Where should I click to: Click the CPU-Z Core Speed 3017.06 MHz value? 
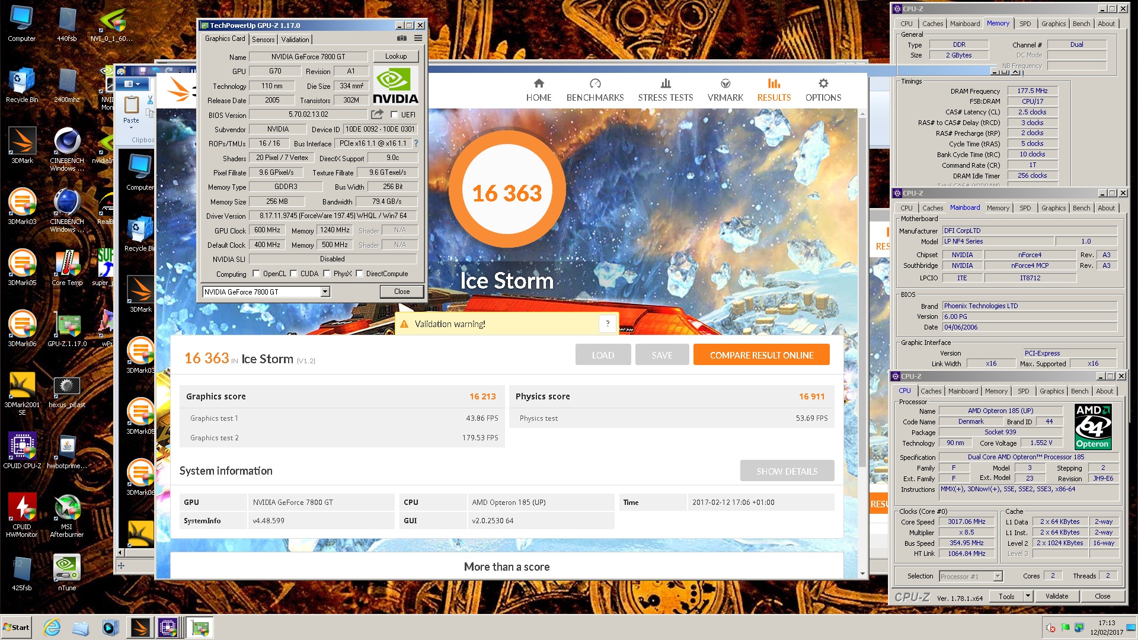pos(966,522)
